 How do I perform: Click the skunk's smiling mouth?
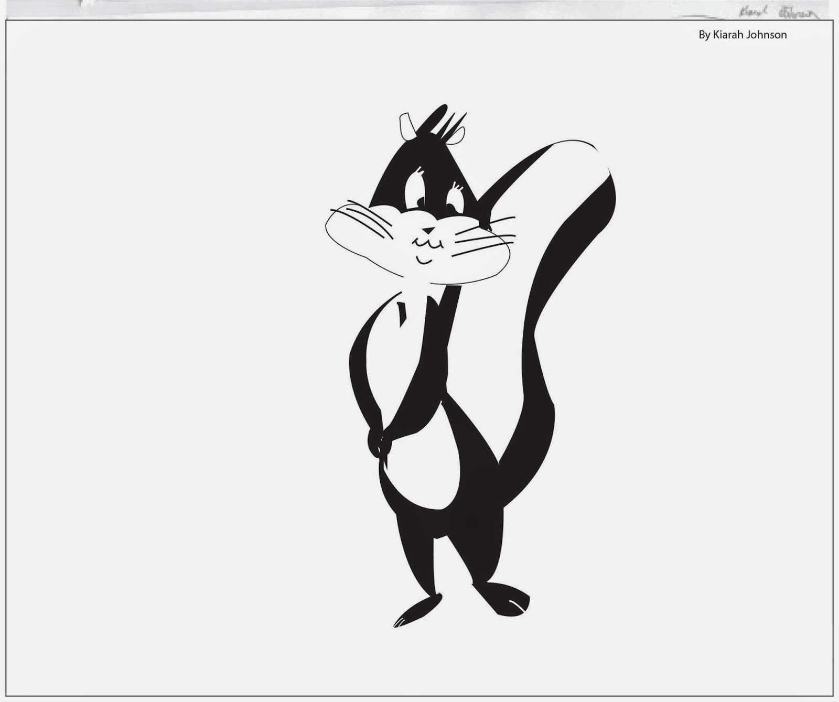(424, 259)
